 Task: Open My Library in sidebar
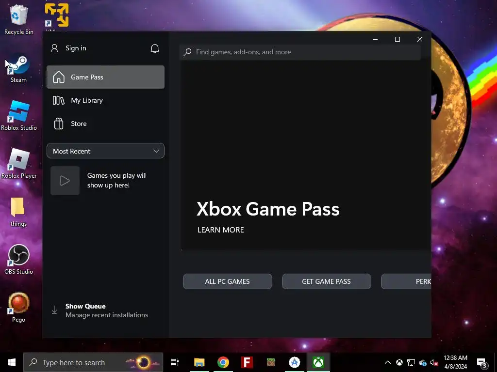point(105,101)
